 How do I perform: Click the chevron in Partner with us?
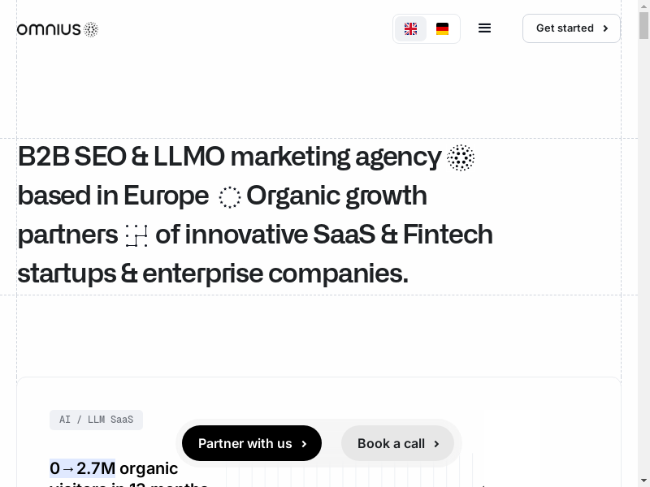(x=304, y=444)
